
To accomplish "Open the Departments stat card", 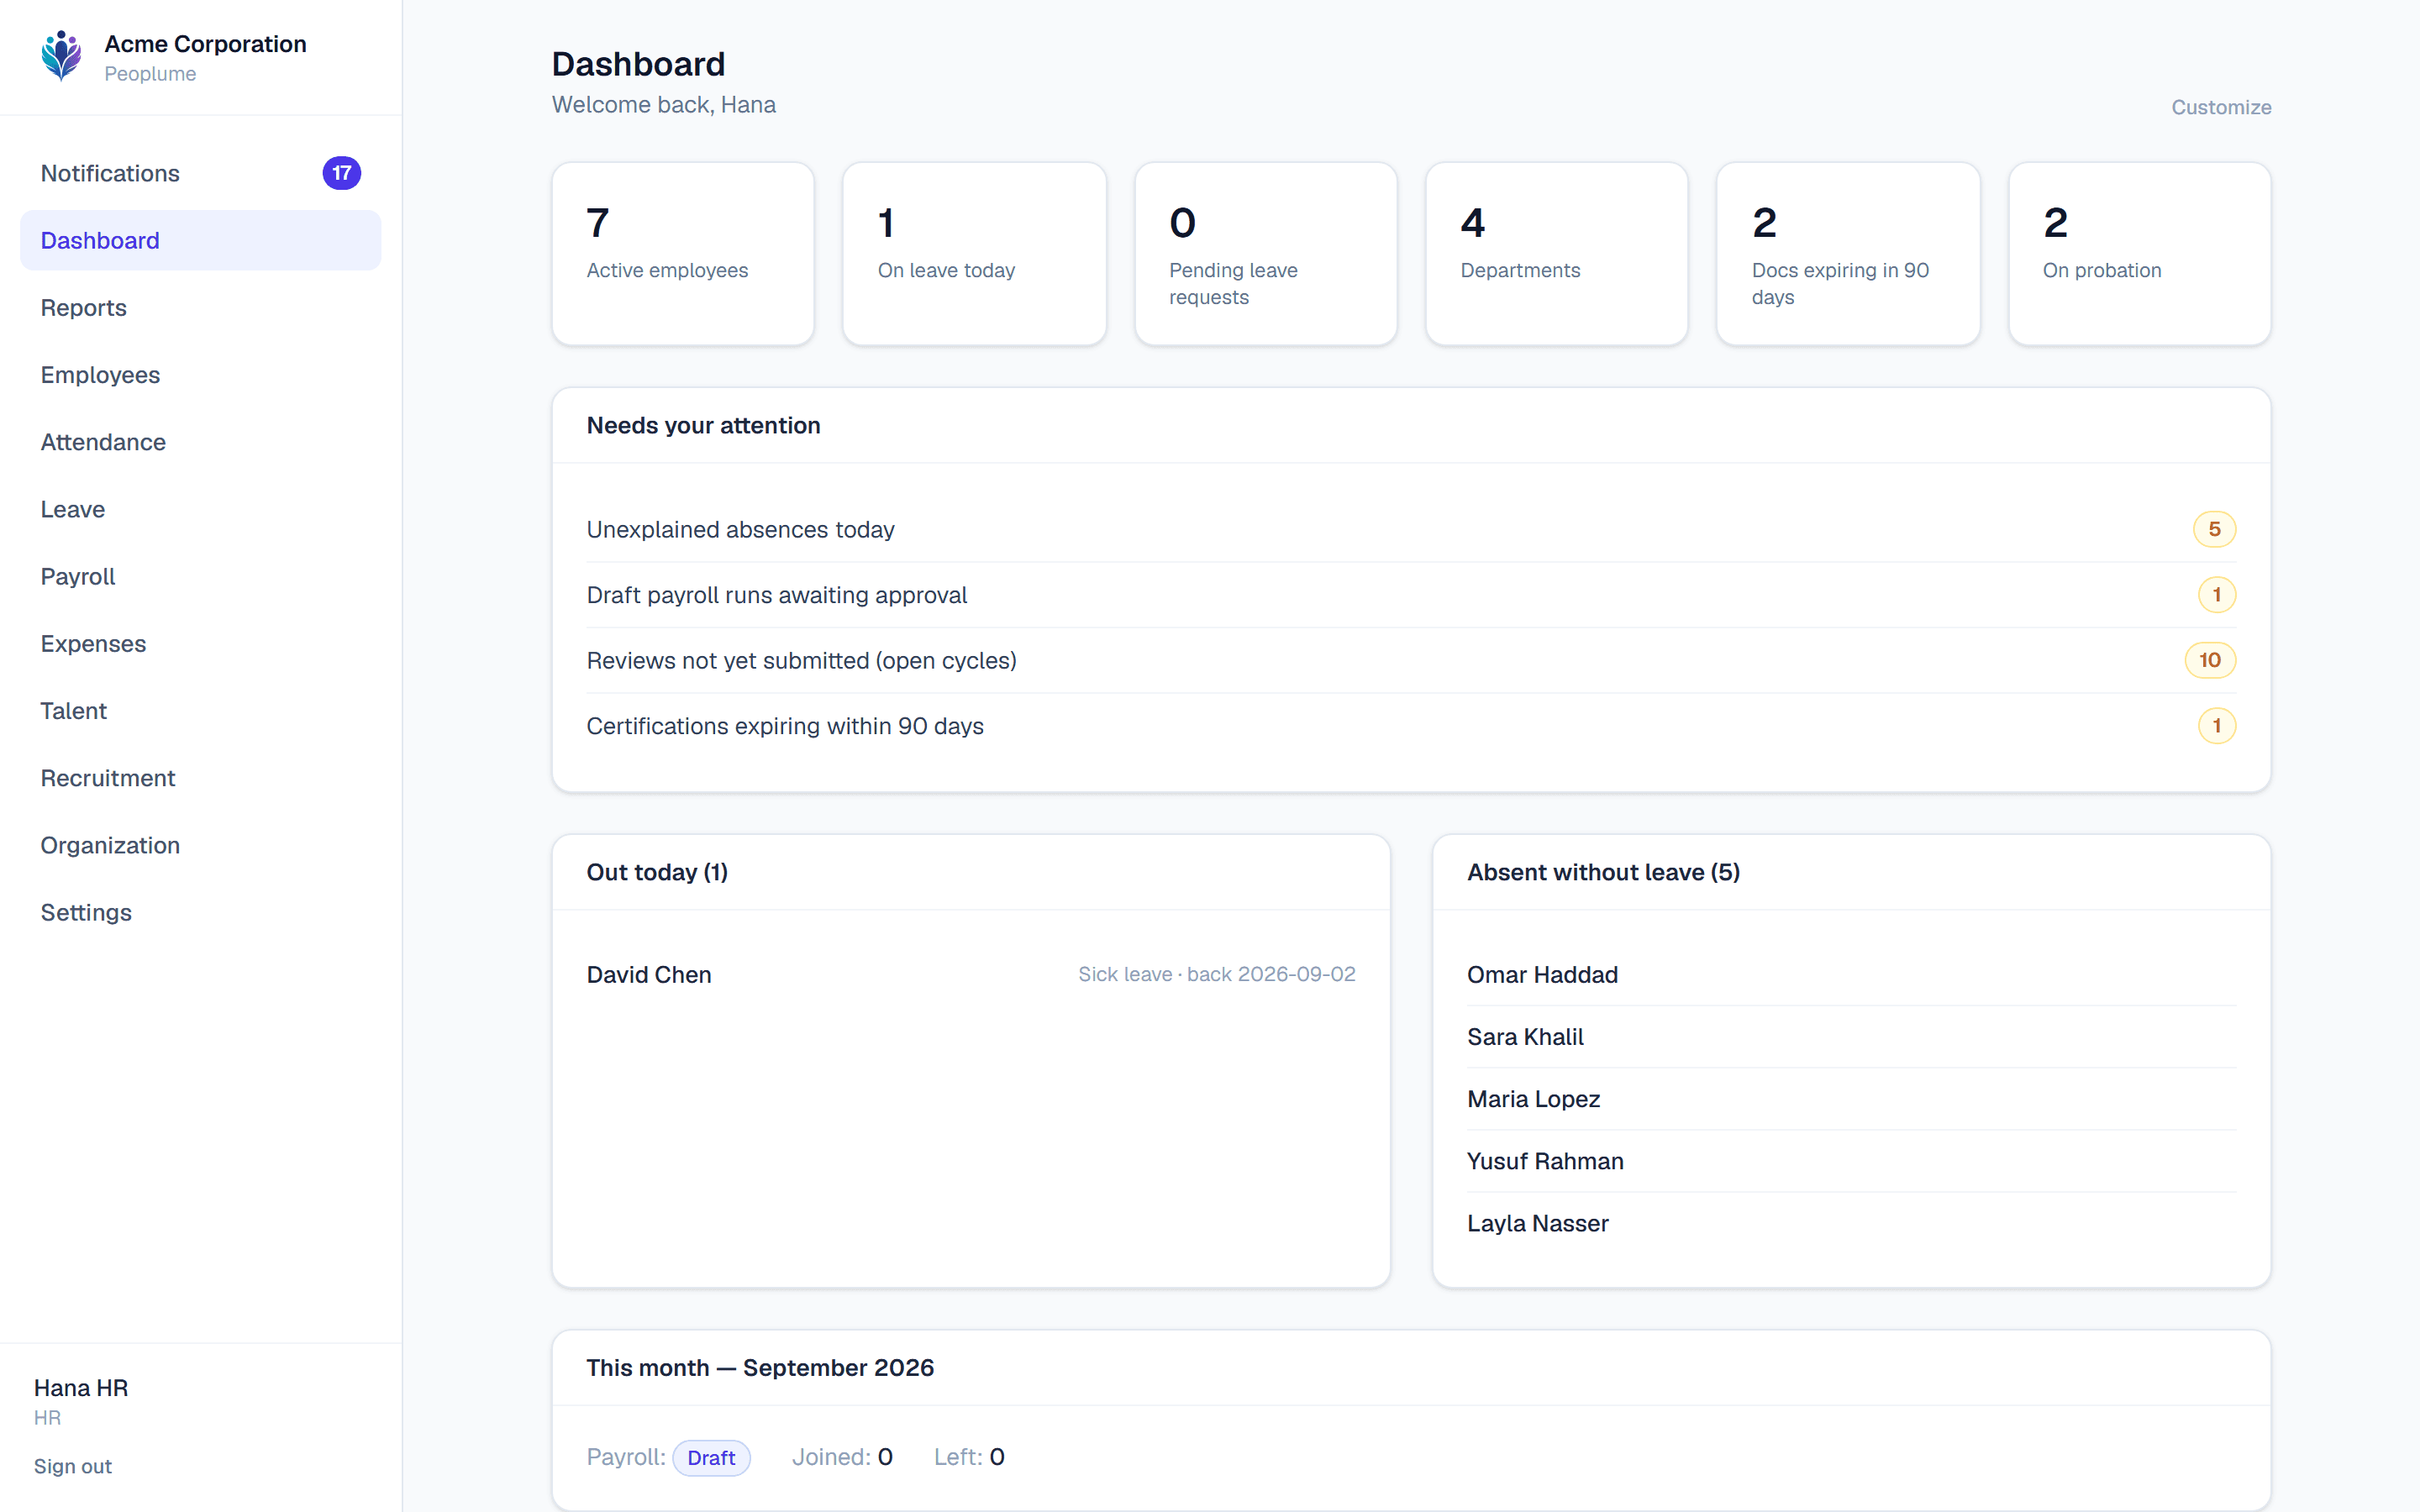I will (x=1557, y=254).
